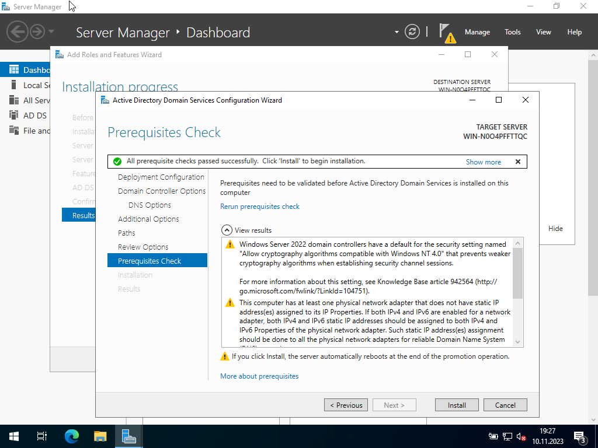The width and height of the screenshot is (598, 448).
Task: Minimize the AD DS Configuration Wizard
Action: point(472,100)
